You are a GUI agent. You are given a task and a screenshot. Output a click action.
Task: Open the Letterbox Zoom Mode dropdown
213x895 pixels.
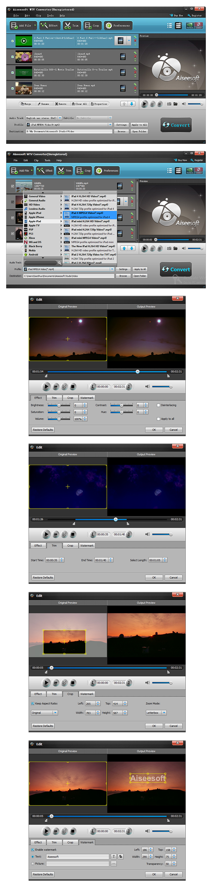pyautogui.click(x=156, y=713)
